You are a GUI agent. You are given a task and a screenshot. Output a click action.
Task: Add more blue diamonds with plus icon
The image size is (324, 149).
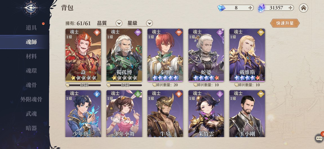tap(250, 8)
